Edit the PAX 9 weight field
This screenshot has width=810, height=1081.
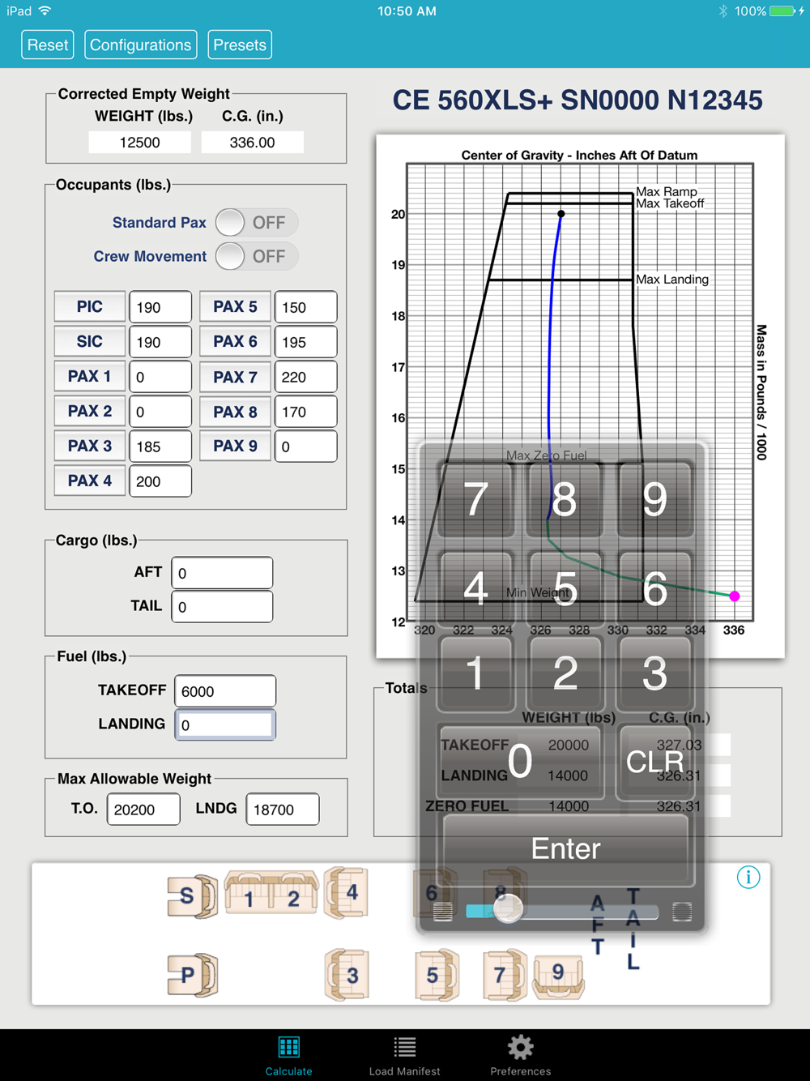point(305,446)
